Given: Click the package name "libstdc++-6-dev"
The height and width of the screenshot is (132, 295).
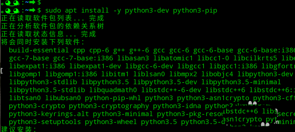Looking at the screenshot, I should tap(171, 90).
